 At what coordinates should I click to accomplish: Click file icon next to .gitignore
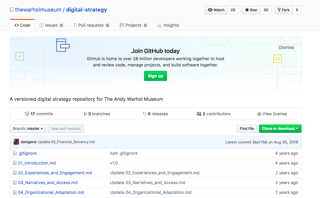pos(15,153)
